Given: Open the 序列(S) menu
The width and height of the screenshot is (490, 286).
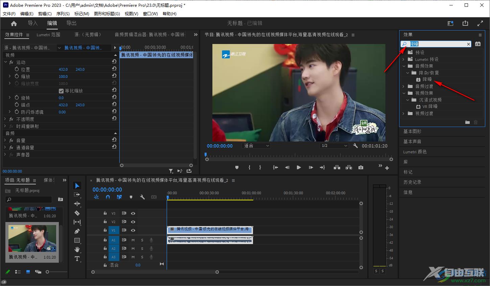Looking at the screenshot, I should coord(63,14).
